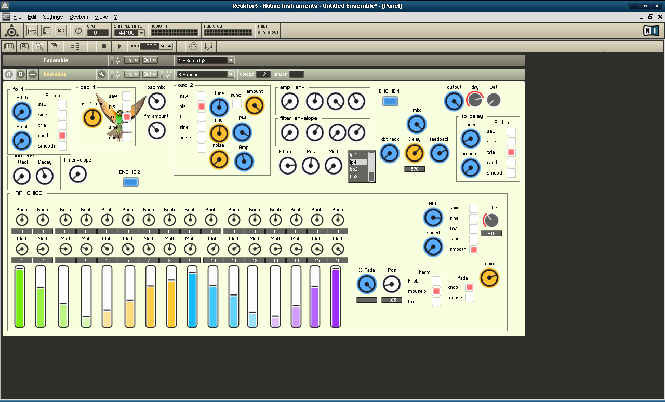The width and height of the screenshot is (665, 402).
Task: Click the unison value field
Action: coord(297,74)
